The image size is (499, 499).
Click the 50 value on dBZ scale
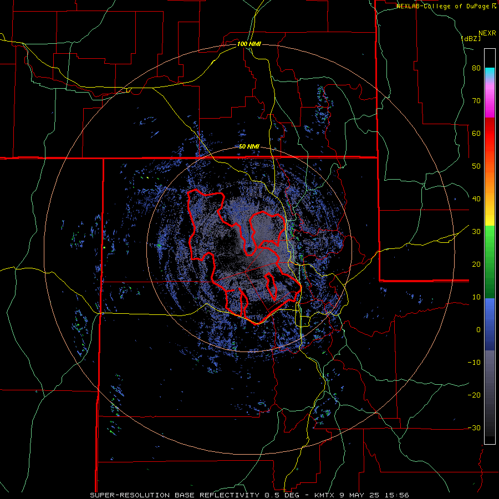(x=476, y=166)
